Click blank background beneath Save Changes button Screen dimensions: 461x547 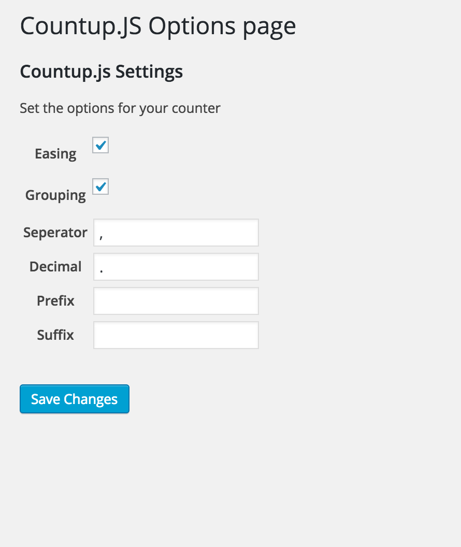click(x=75, y=471)
